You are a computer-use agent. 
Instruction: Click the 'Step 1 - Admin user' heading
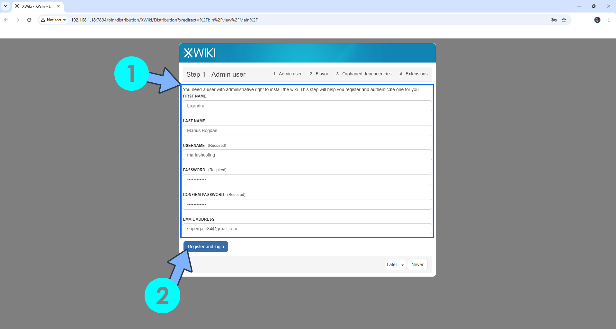coord(216,74)
